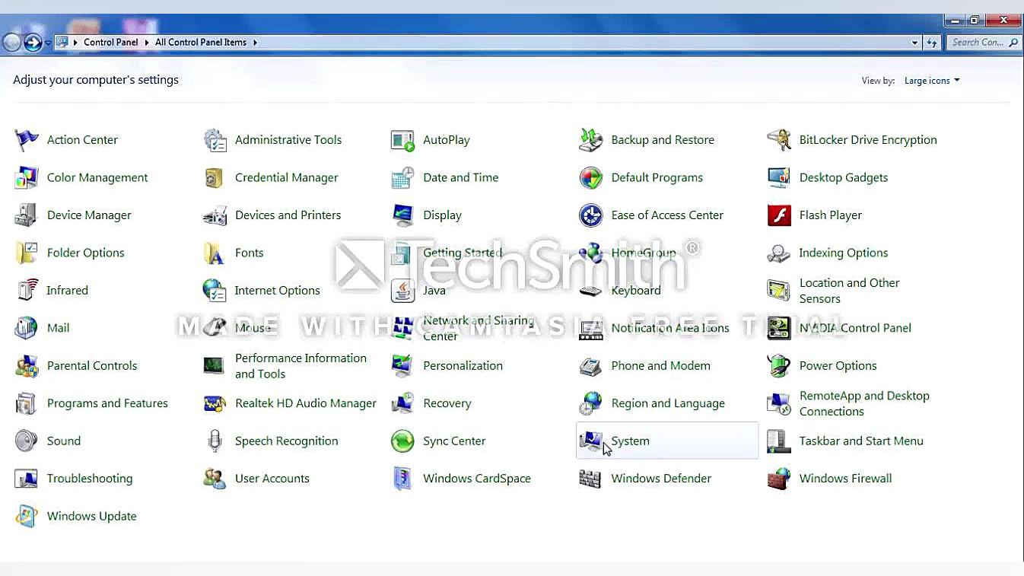Image resolution: width=1024 pixels, height=576 pixels.
Task: Expand the arrow after All Control Panel Items
Action: coord(255,43)
